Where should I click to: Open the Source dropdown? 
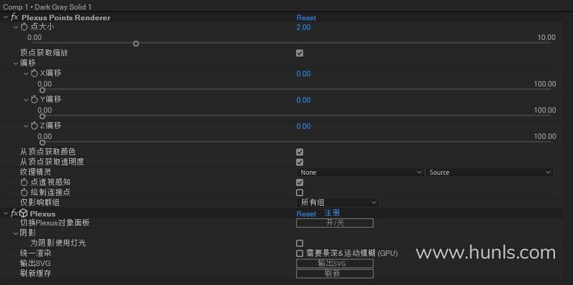(489, 172)
